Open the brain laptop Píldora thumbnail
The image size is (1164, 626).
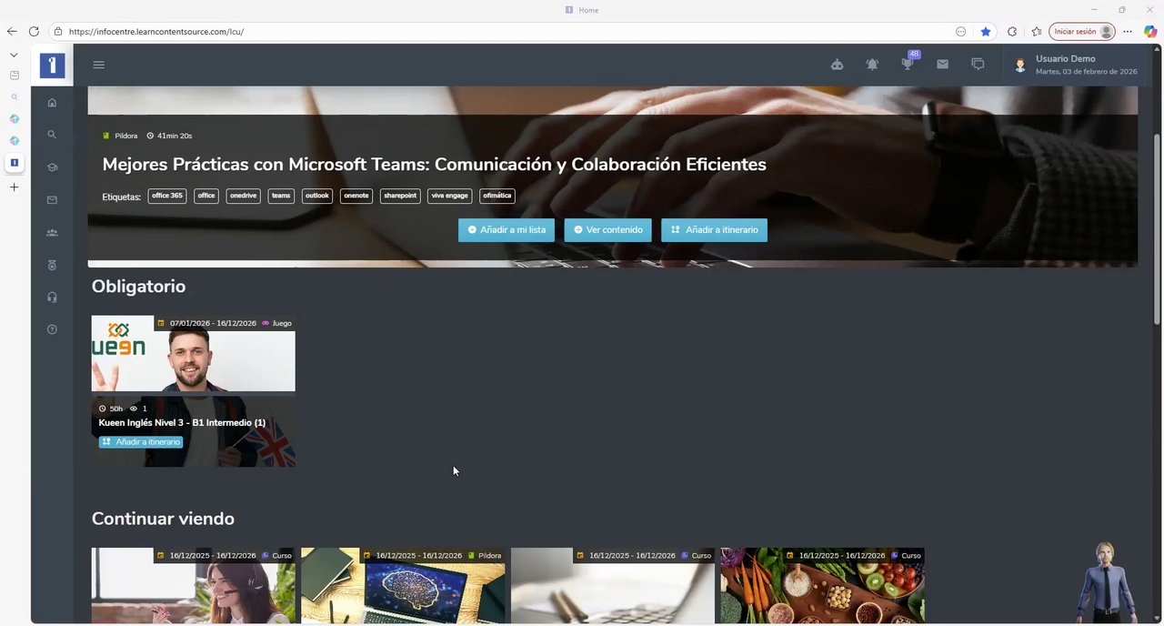point(403,586)
